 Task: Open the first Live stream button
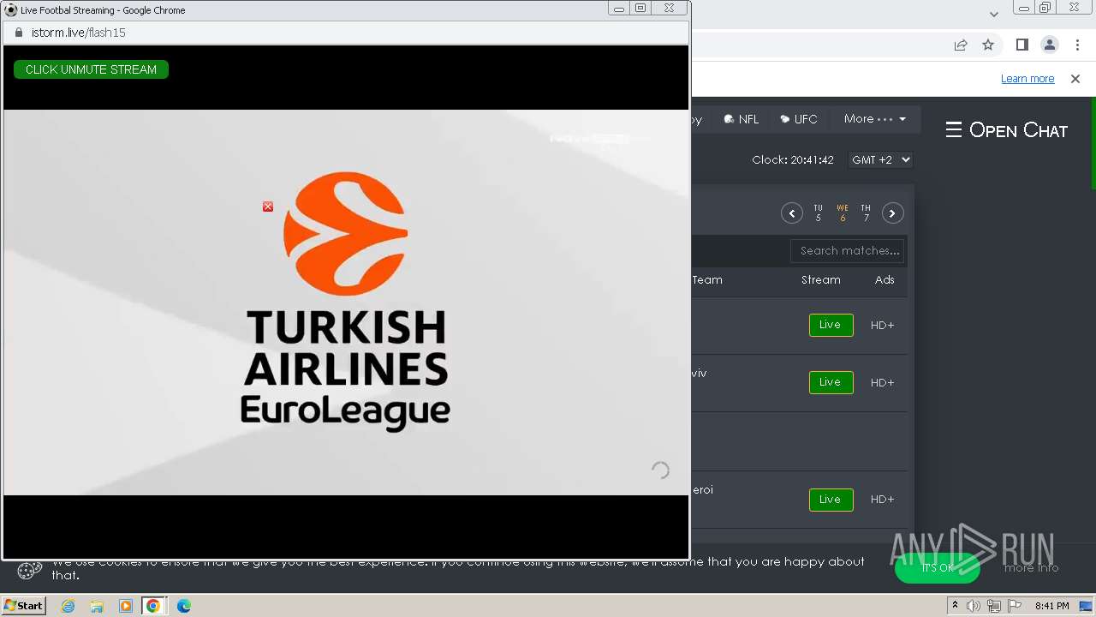[831, 325]
